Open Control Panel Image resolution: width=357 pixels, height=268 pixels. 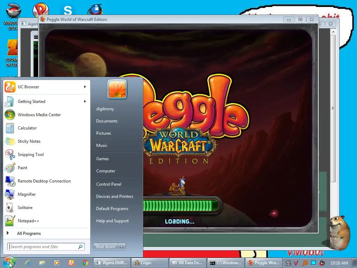coord(109,184)
